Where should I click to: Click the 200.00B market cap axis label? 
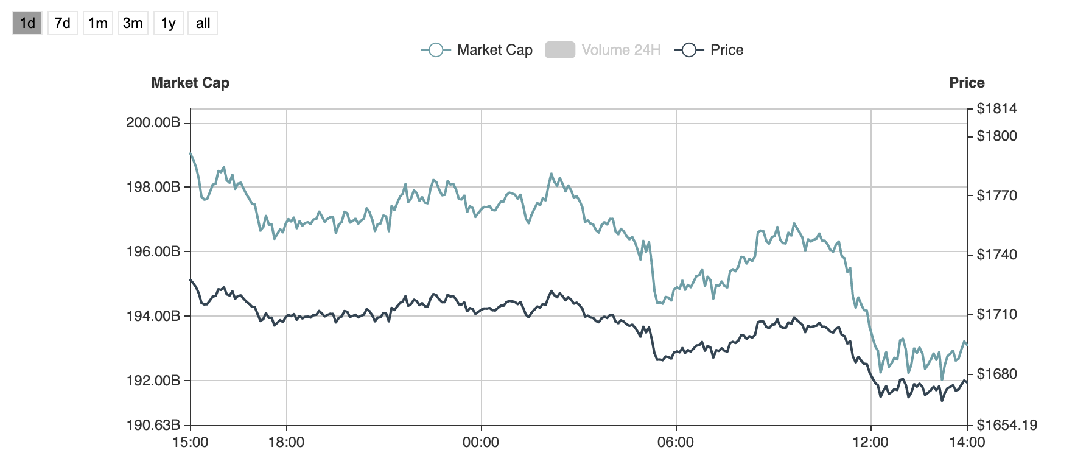[x=153, y=122]
